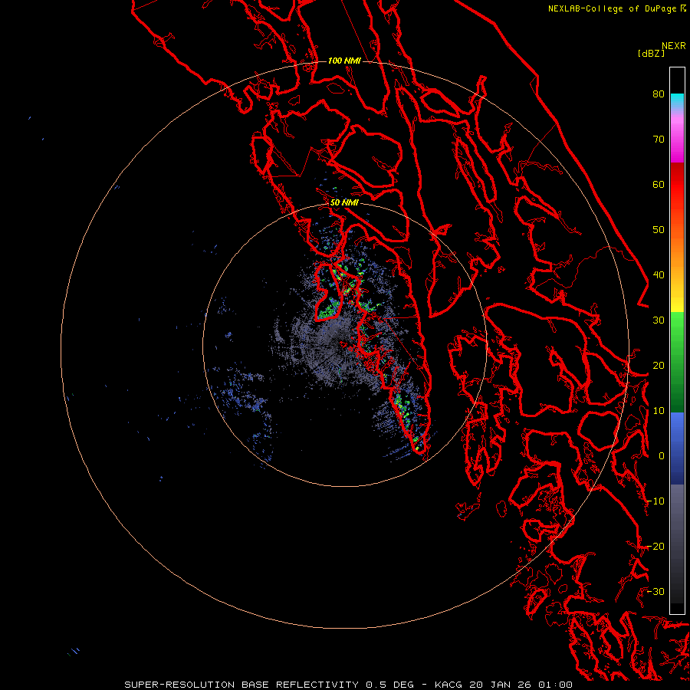Screen dimensions: 690x690
Task: Click the KACG station ID in the caption
Action: point(449,685)
